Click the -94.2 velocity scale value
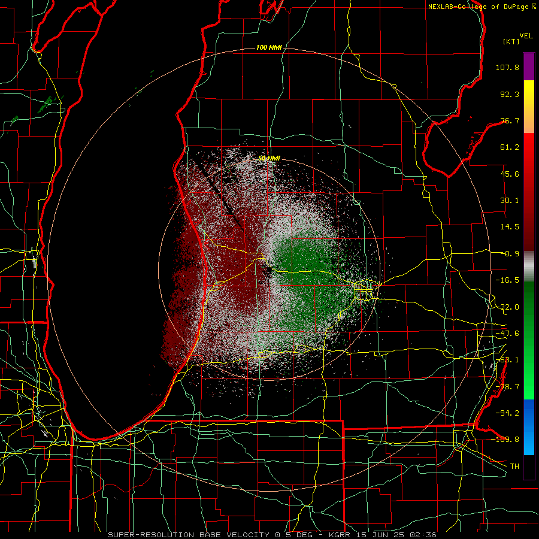Viewport: 539px width, 539px height. [x=507, y=413]
